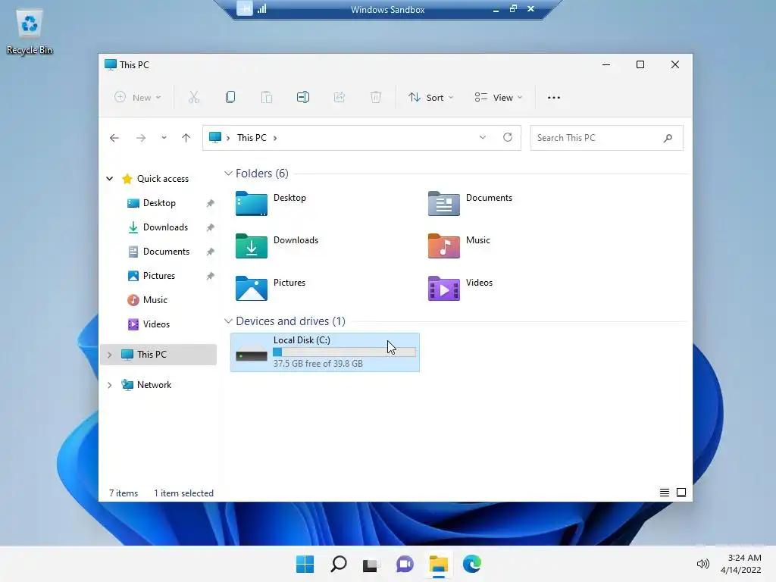Click the '1 item selected' status text

(x=183, y=493)
